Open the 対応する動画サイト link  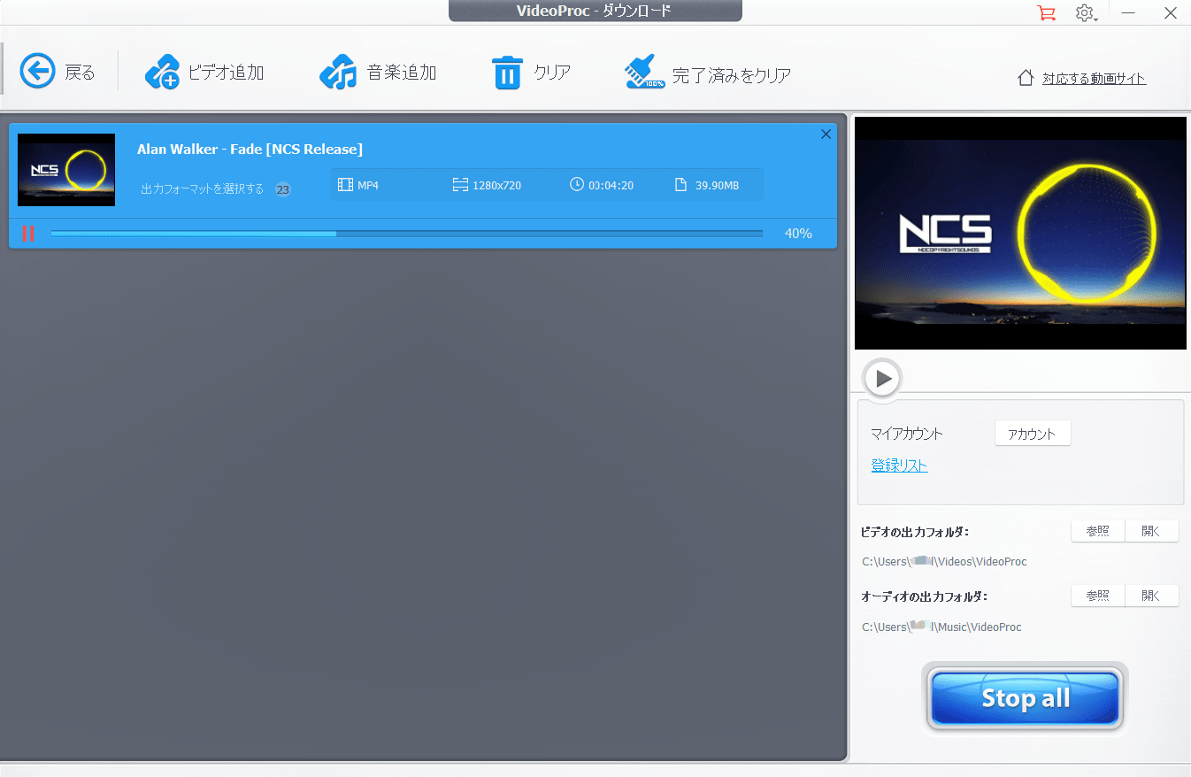(1094, 79)
